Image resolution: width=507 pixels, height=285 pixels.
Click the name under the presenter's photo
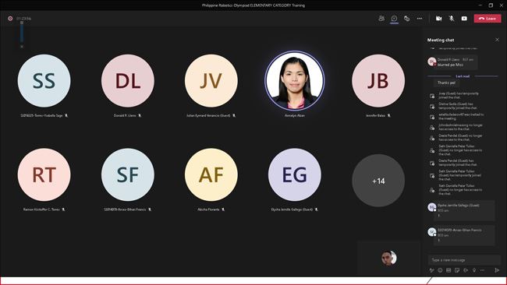pos(295,115)
